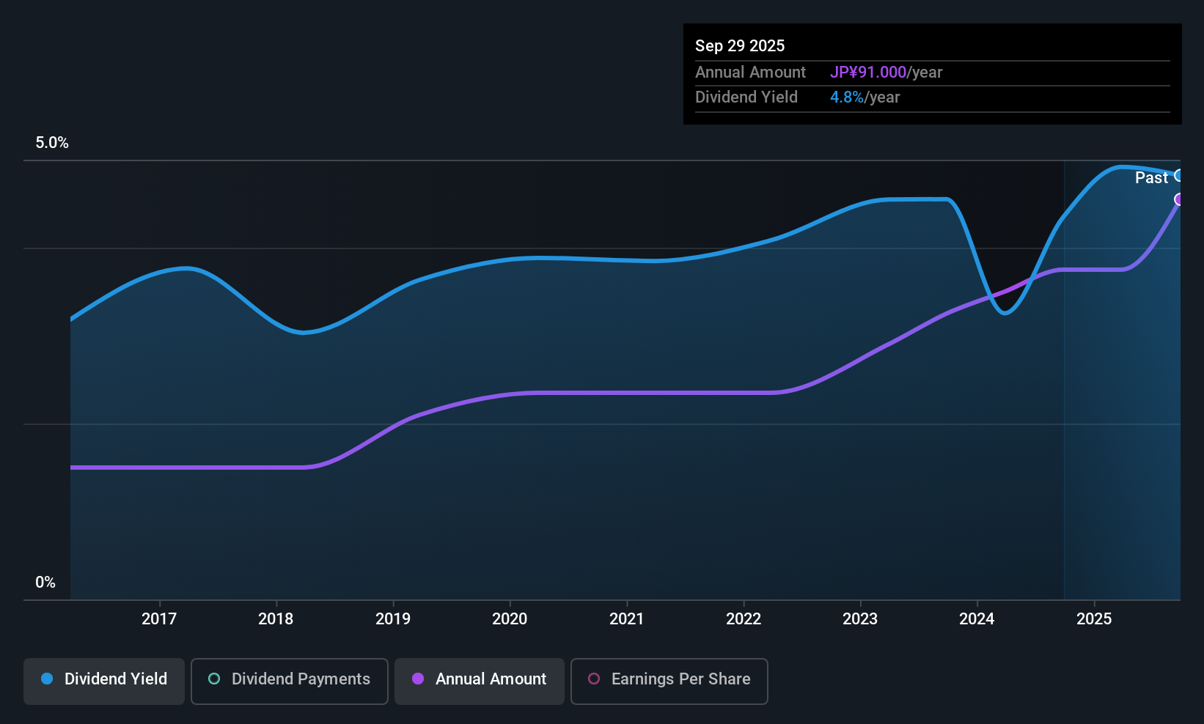1204x724 pixels.
Task: Click the 0% y-axis label
Action: coord(45,583)
